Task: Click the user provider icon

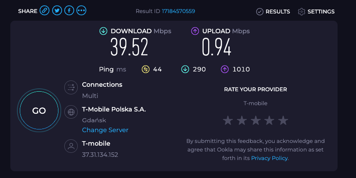Action: (71, 146)
